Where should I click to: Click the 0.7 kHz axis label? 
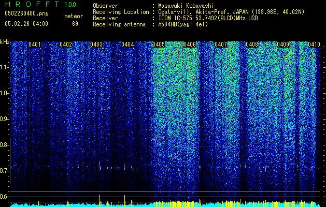4,171
